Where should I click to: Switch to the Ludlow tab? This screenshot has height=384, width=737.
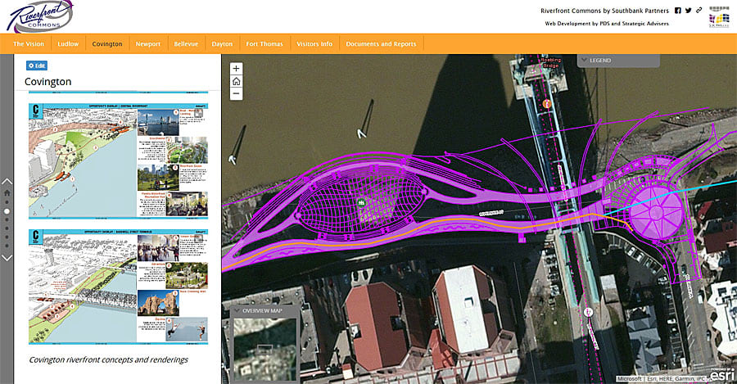tap(68, 43)
